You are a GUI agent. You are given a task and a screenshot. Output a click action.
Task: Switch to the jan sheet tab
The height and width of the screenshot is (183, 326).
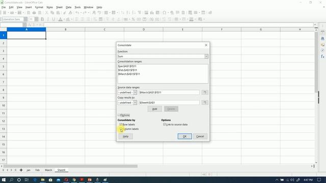coord(29,170)
